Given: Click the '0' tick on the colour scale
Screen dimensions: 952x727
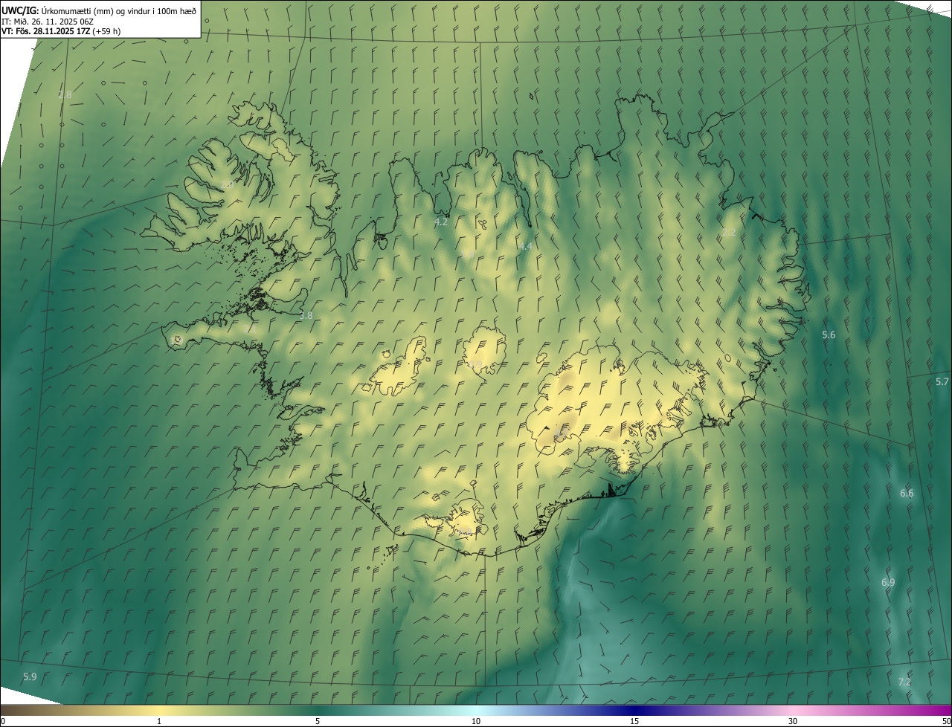Looking at the screenshot, I should pos(3,721).
